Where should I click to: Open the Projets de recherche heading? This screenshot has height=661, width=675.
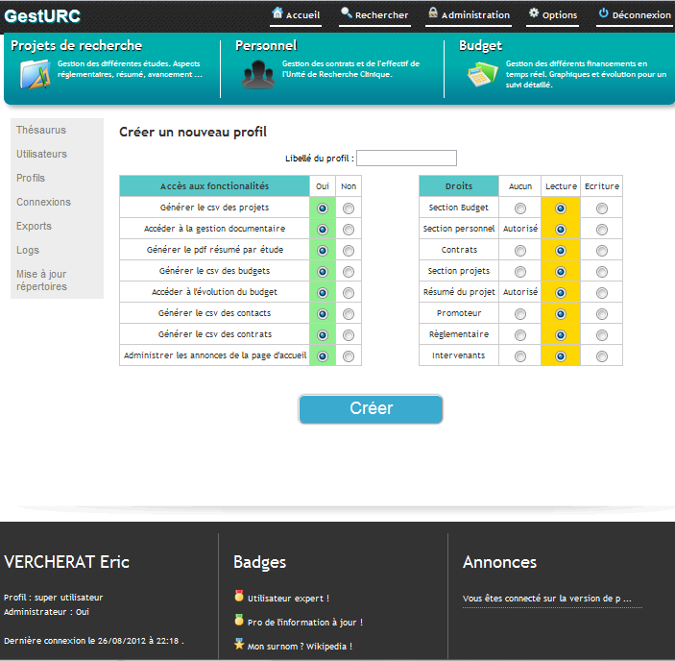coord(76,46)
